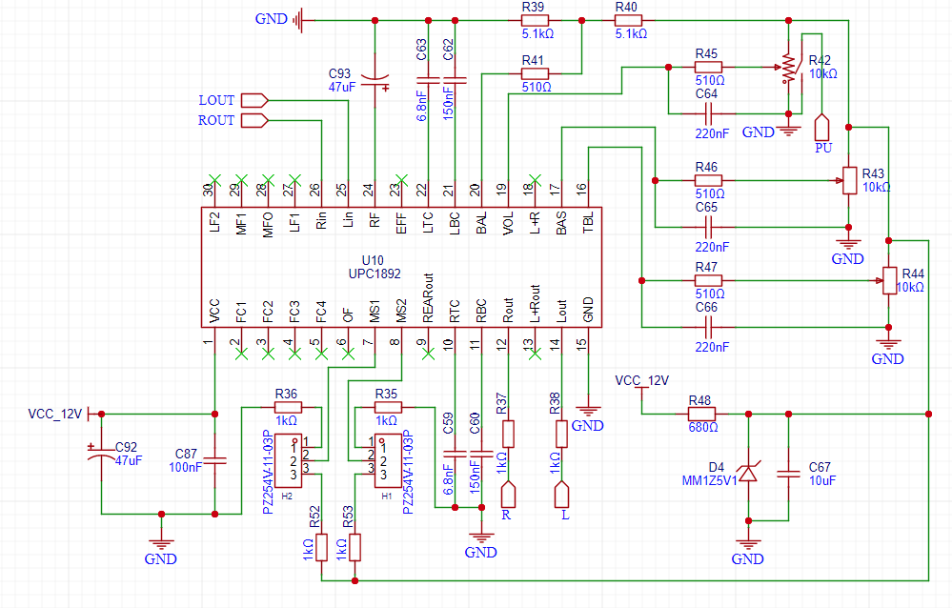Select capacitor C67 10uF symbol
Image resolution: width=952 pixels, height=608 pixels.
point(788,474)
